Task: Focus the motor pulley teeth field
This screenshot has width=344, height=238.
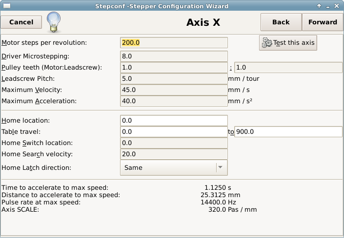Action: pos(174,67)
